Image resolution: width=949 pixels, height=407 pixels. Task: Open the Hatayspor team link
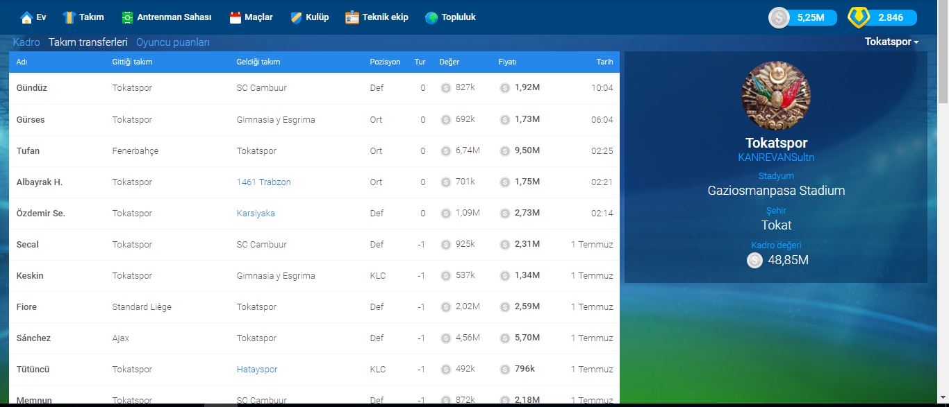[257, 369]
